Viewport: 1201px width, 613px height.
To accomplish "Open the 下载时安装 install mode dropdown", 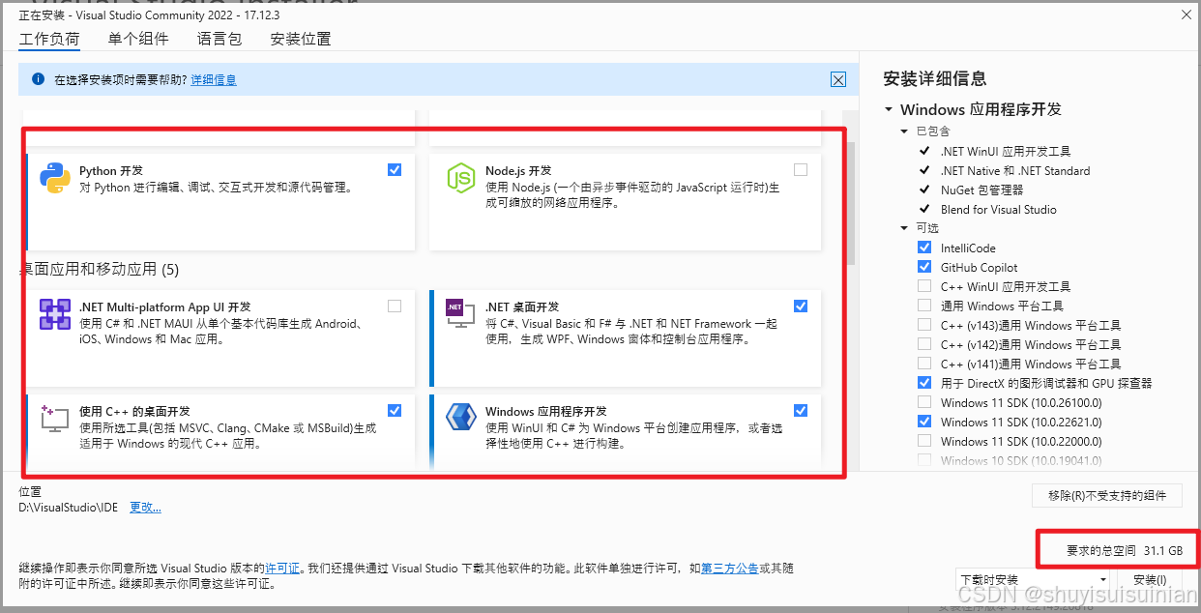I will click(1032, 579).
